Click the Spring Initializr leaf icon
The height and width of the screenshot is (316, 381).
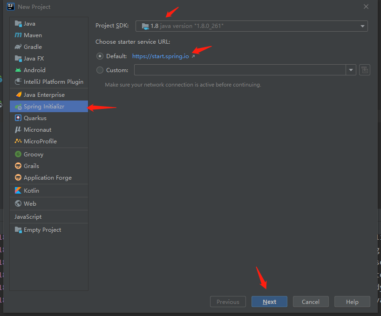pos(18,107)
